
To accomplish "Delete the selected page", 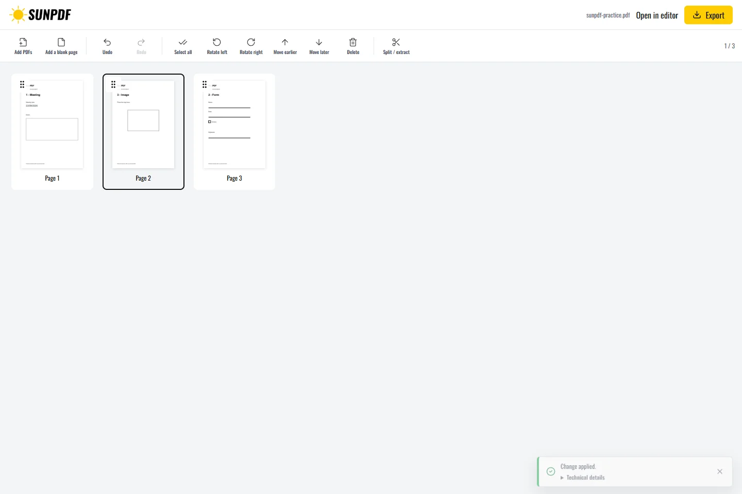I will [353, 46].
